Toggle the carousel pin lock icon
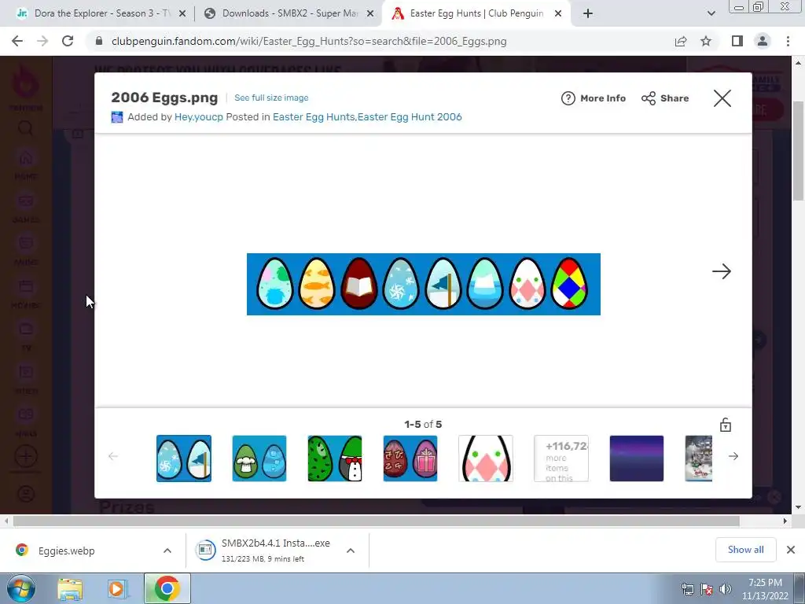805x604 pixels. point(725,425)
